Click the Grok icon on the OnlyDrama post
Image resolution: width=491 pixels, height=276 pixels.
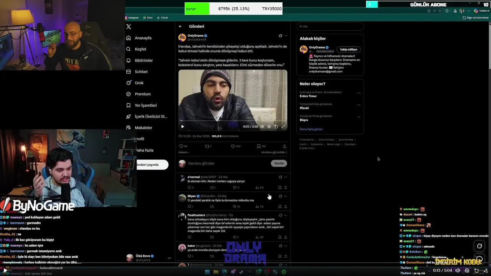point(280,36)
